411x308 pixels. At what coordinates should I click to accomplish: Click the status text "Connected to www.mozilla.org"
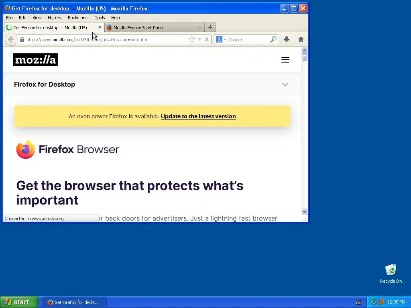[36, 219]
